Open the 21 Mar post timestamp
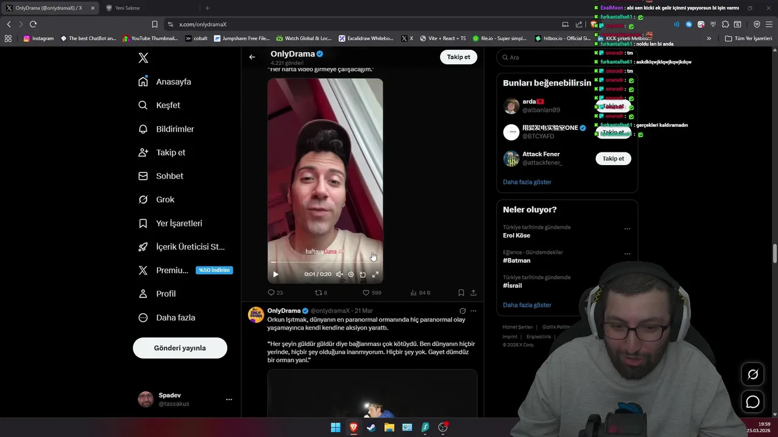Viewport: 778px width, 437px height. tap(363, 311)
